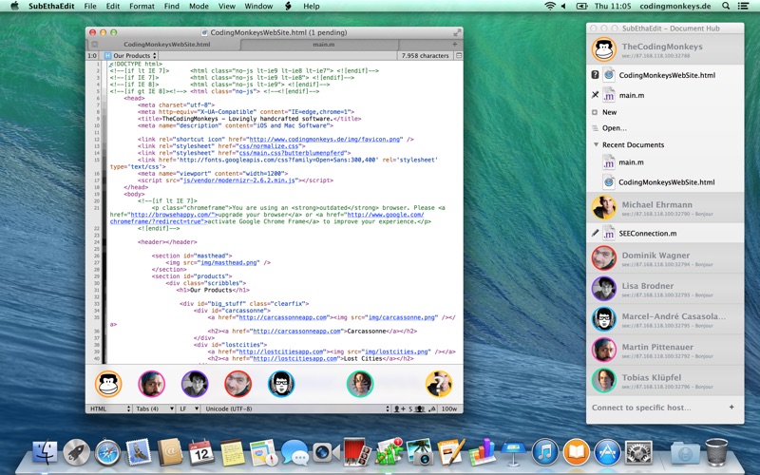Click the volume icon in the menu bar
760x475 pixels.
click(x=563, y=6)
